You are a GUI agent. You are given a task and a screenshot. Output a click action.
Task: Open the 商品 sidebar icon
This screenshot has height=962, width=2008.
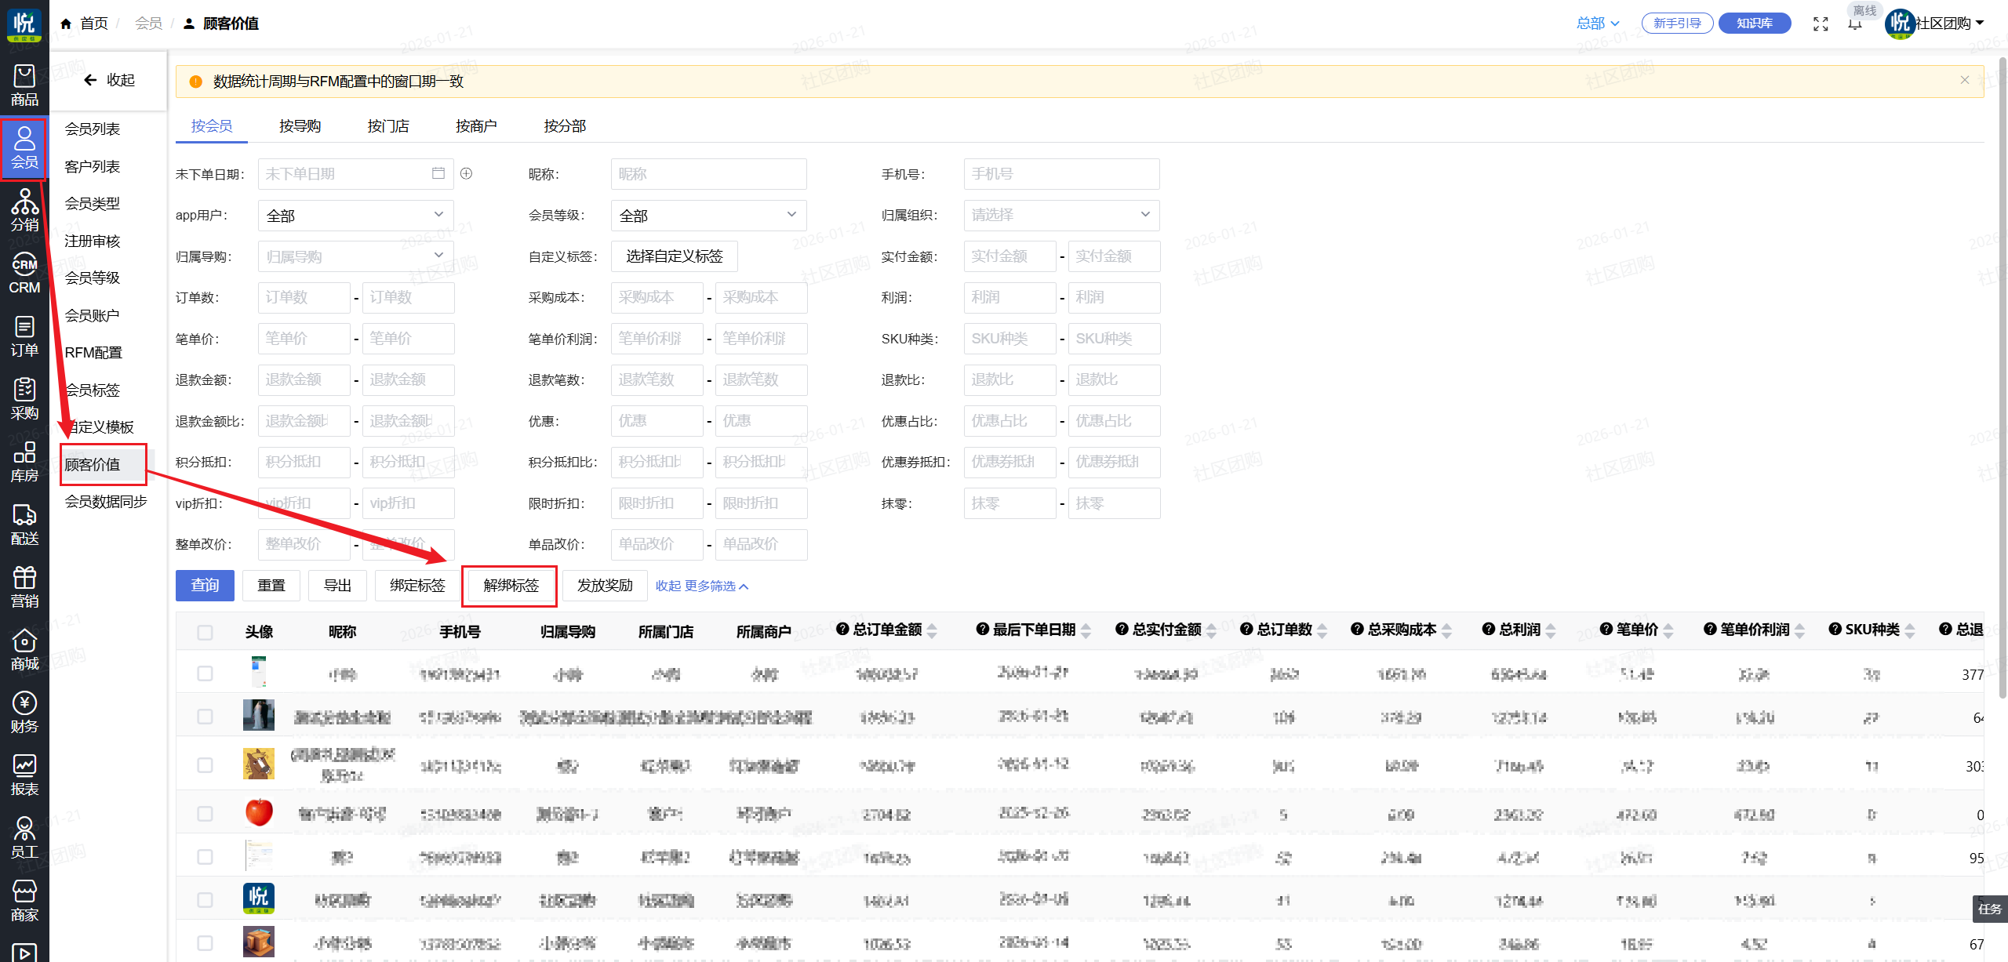pos(24,85)
